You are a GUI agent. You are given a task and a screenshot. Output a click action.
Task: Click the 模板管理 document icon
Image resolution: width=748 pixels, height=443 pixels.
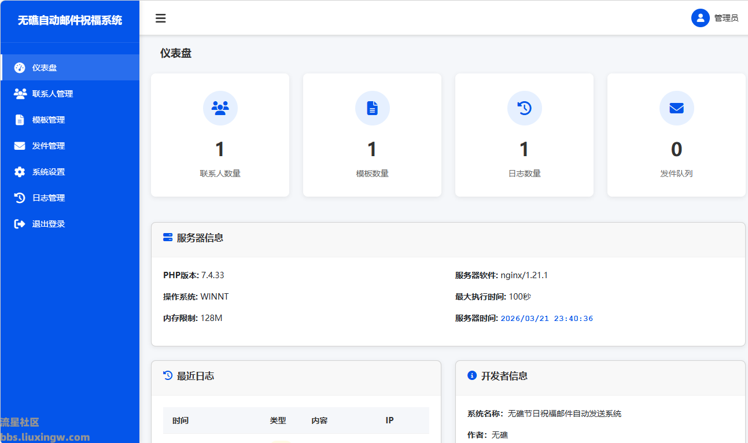20,120
